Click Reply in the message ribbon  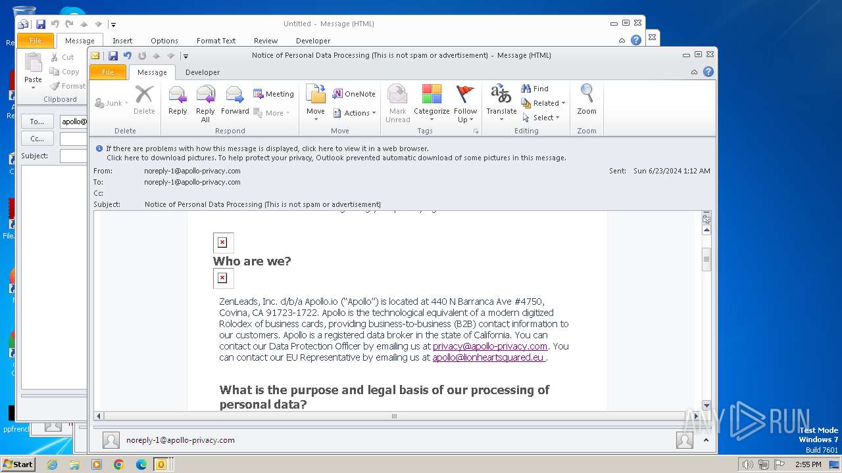[x=178, y=101]
